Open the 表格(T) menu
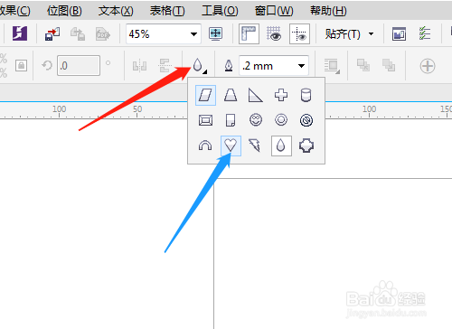Image resolution: width=452 pixels, height=329 pixels. click(167, 11)
